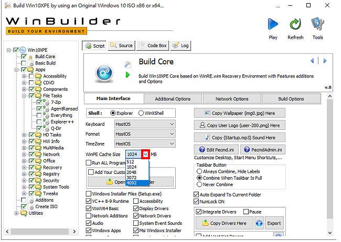Click the Security folder icon

click(38, 180)
